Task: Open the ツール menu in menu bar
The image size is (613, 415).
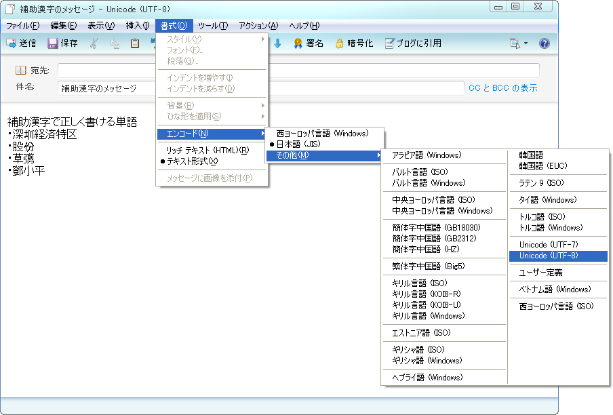Action: pyautogui.click(x=212, y=26)
